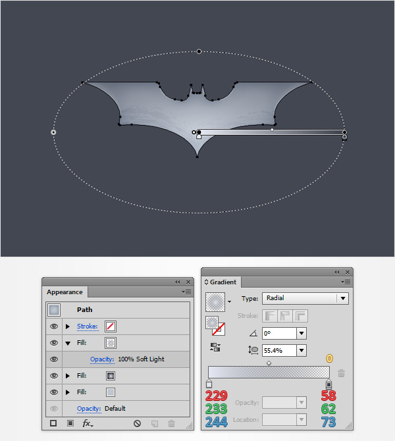The height and width of the screenshot is (441, 395).
Task: Expand the Stroke attribute row
Action: pos(68,326)
